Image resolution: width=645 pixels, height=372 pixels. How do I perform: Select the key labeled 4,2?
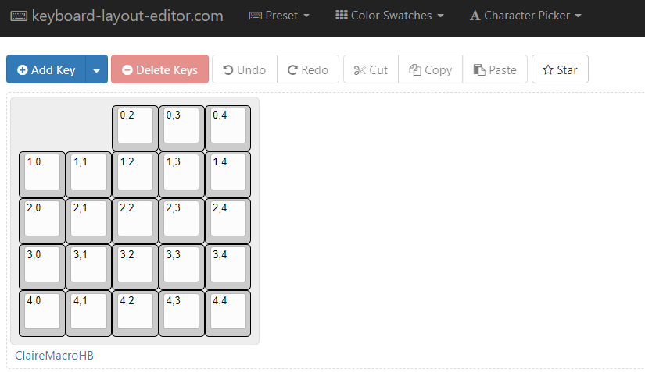pos(135,314)
